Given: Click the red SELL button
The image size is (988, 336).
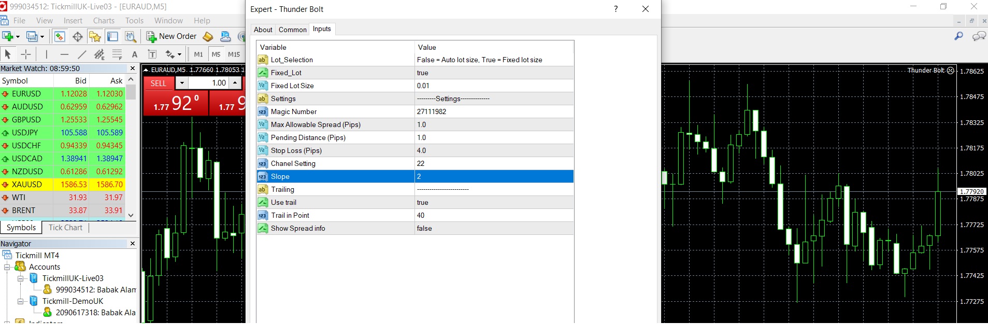Looking at the screenshot, I should [x=159, y=83].
